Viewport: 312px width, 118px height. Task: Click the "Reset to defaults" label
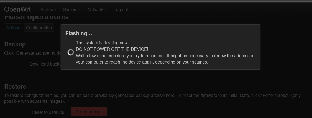click(x=48, y=112)
